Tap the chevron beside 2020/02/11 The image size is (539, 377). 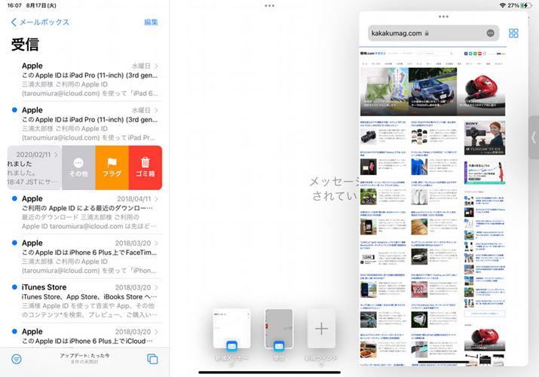click(56, 155)
